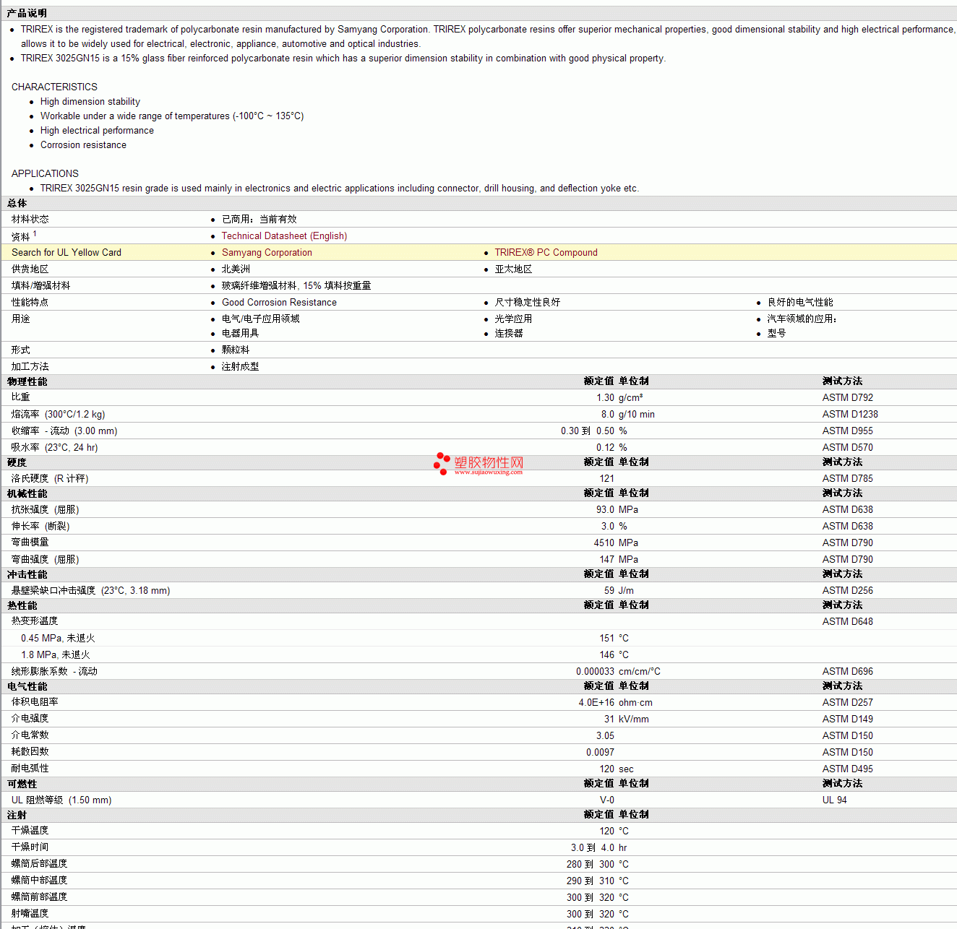Click the 干燥温度 120 °C value
The image size is (957, 929).
tap(614, 831)
